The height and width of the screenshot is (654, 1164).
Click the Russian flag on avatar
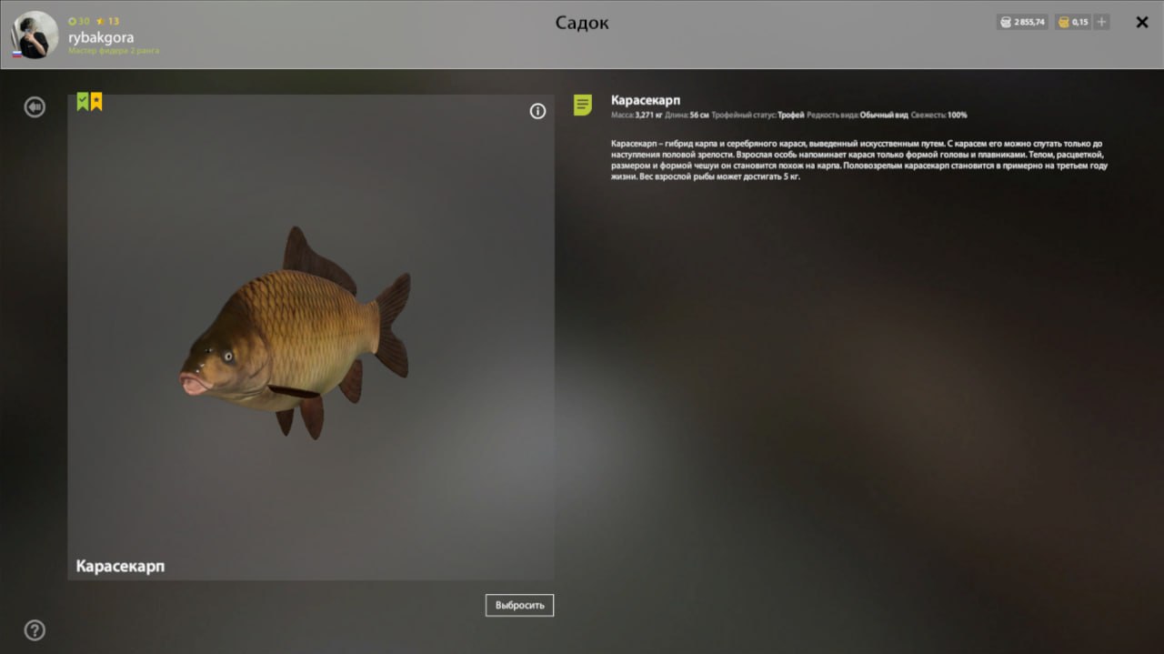point(16,55)
